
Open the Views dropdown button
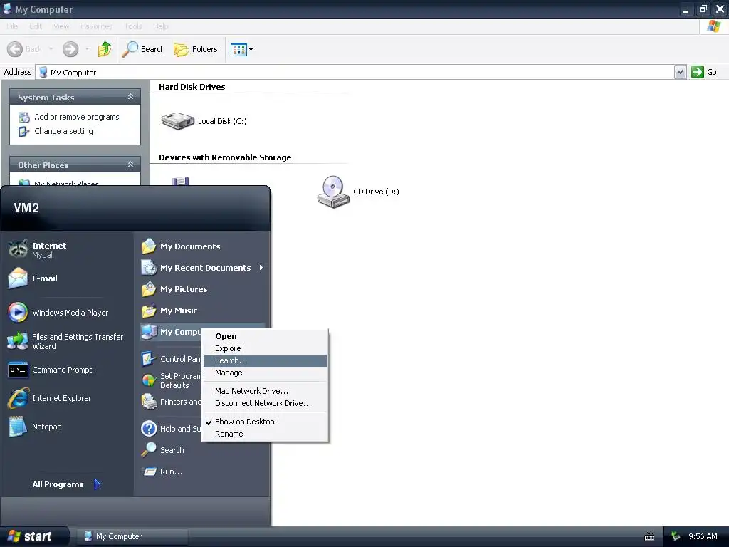[x=242, y=49]
